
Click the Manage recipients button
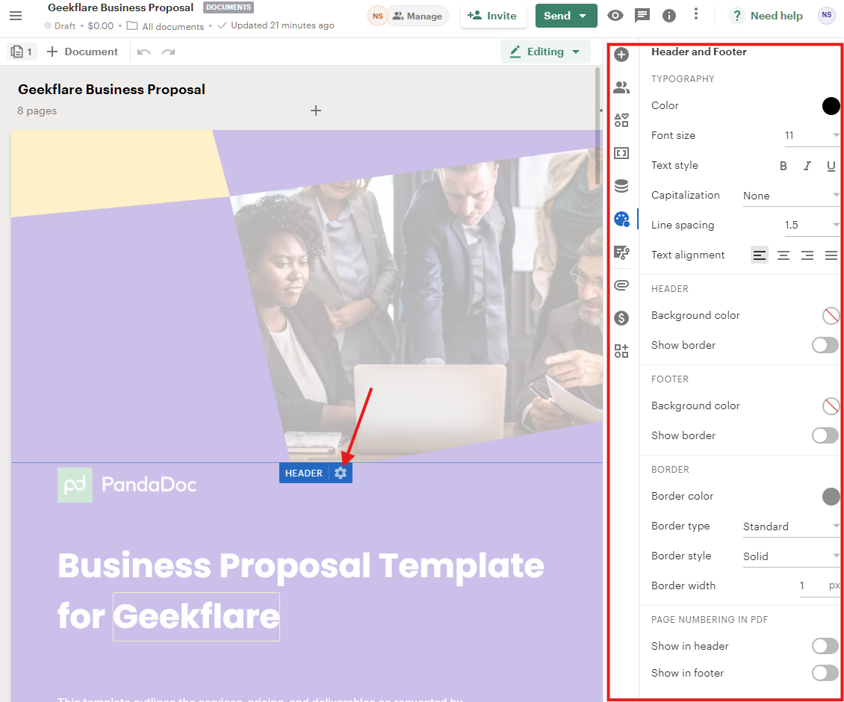pyautogui.click(x=418, y=16)
